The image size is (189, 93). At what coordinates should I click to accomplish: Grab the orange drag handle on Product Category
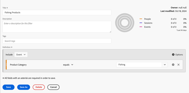point(6,65)
